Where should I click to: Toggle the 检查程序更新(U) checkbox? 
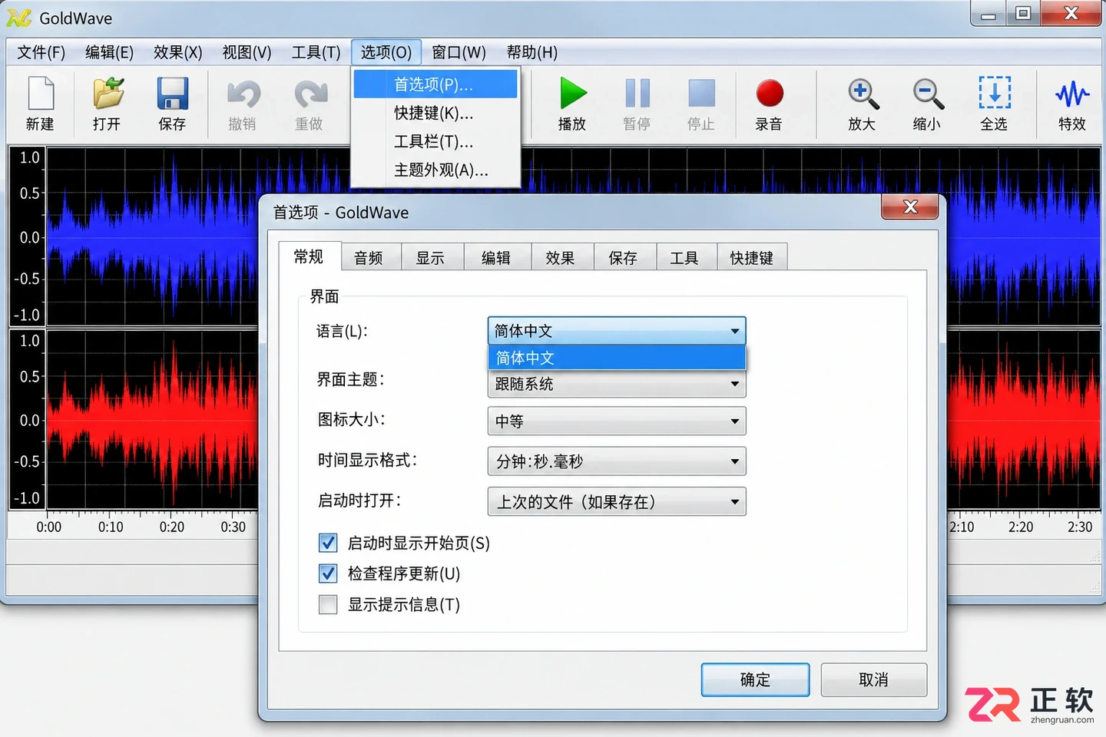coord(328,573)
